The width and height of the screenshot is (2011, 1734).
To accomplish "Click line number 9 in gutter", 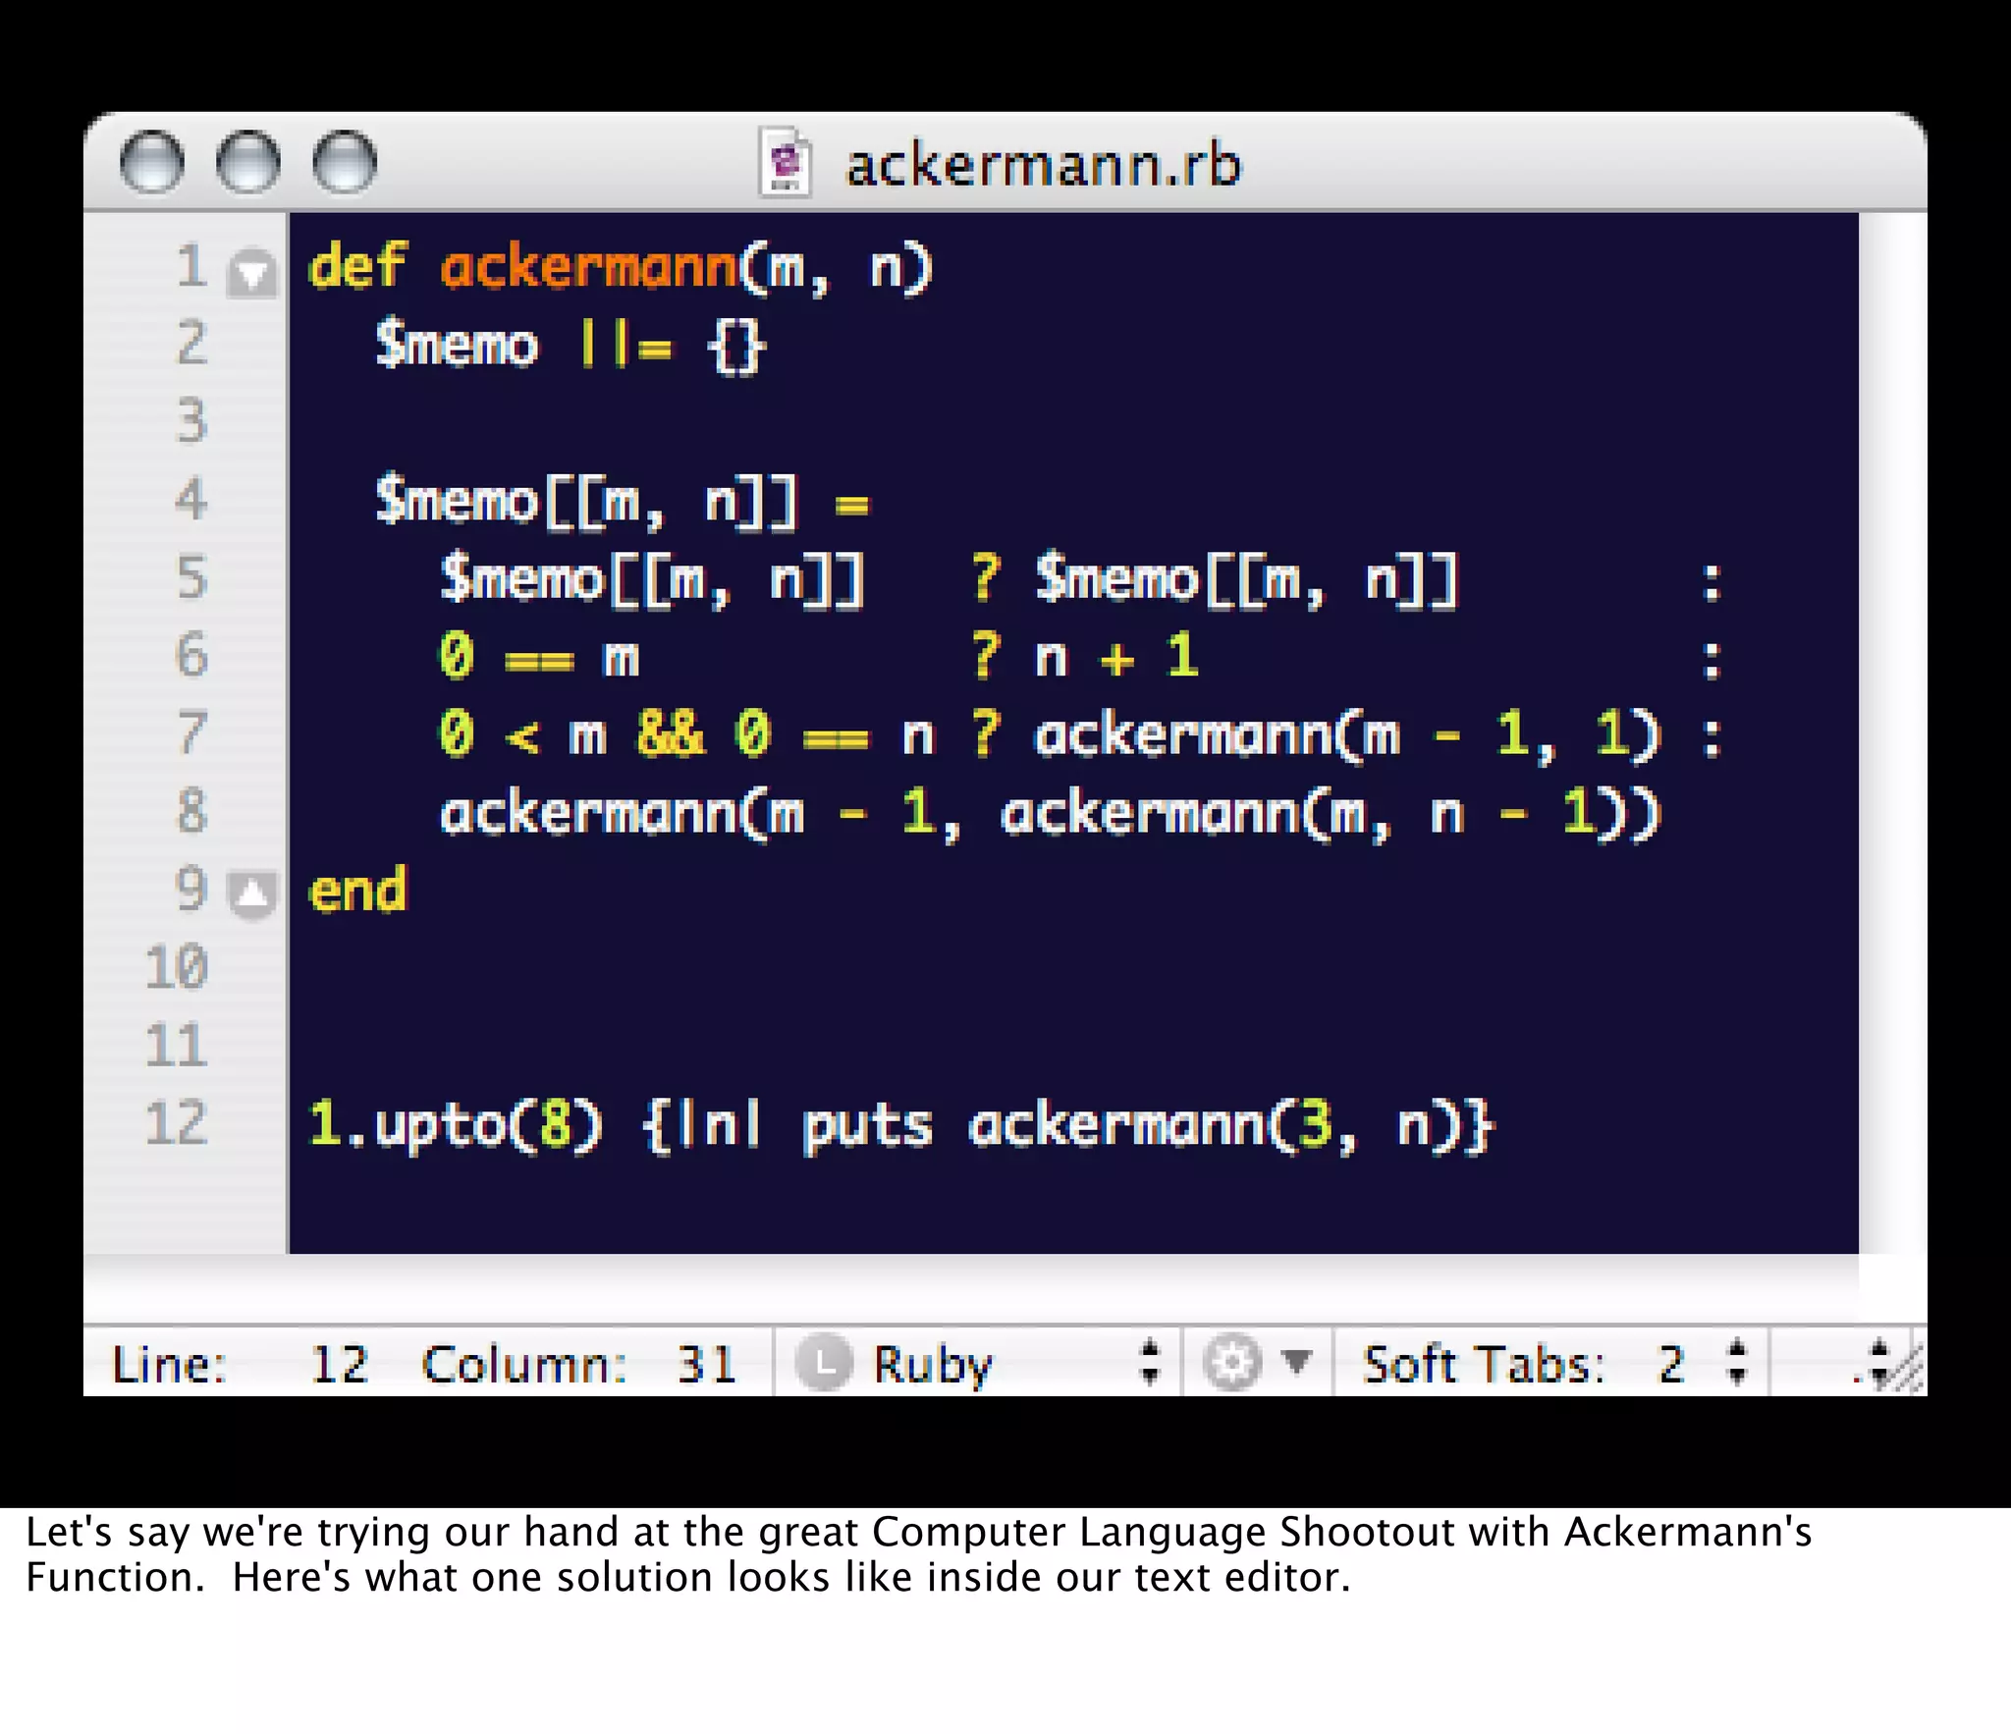I will click(x=192, y=889).
